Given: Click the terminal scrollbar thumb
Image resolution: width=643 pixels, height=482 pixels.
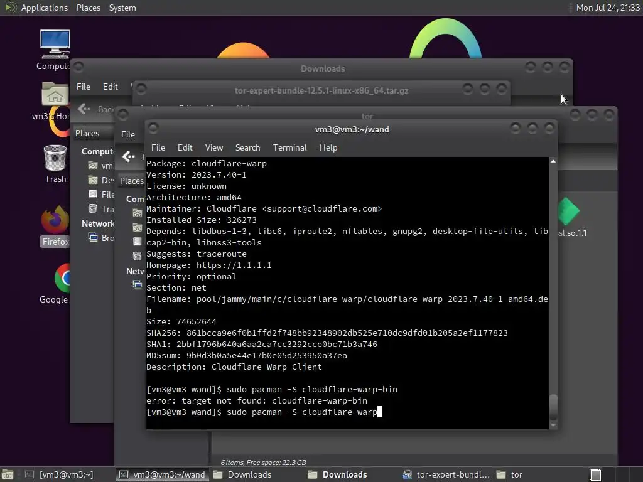Looking at the screenshot, I should pos(553,407).
